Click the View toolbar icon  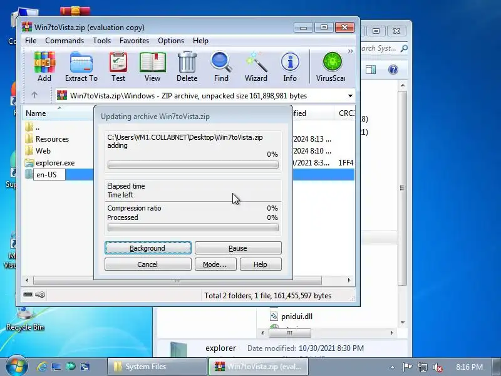[152, 66]
